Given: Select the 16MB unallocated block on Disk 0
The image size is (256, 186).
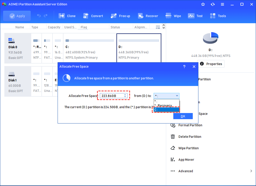Looking at the screenshot, I should tap(58, 48).
